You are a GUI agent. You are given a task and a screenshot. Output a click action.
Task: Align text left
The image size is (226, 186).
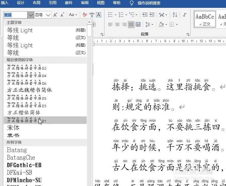110,24
